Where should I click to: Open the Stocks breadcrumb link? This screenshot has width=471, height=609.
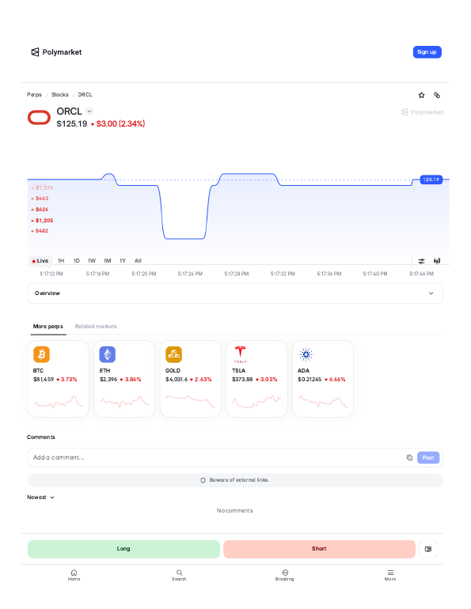point(60,95)
